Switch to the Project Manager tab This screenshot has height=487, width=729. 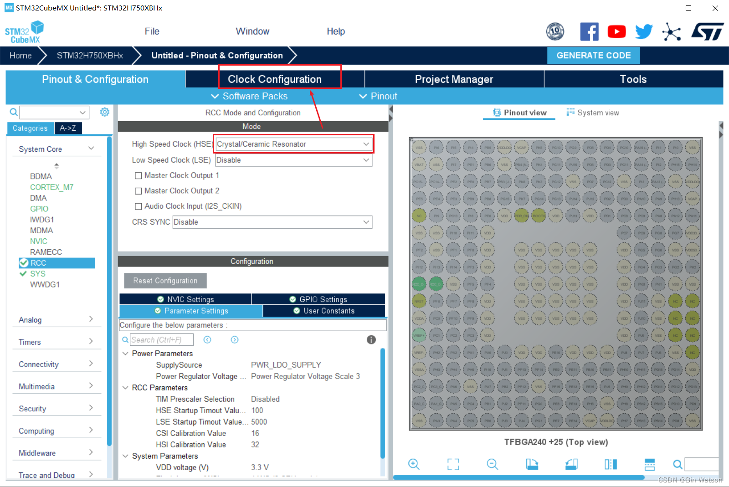tap(454, 79)
